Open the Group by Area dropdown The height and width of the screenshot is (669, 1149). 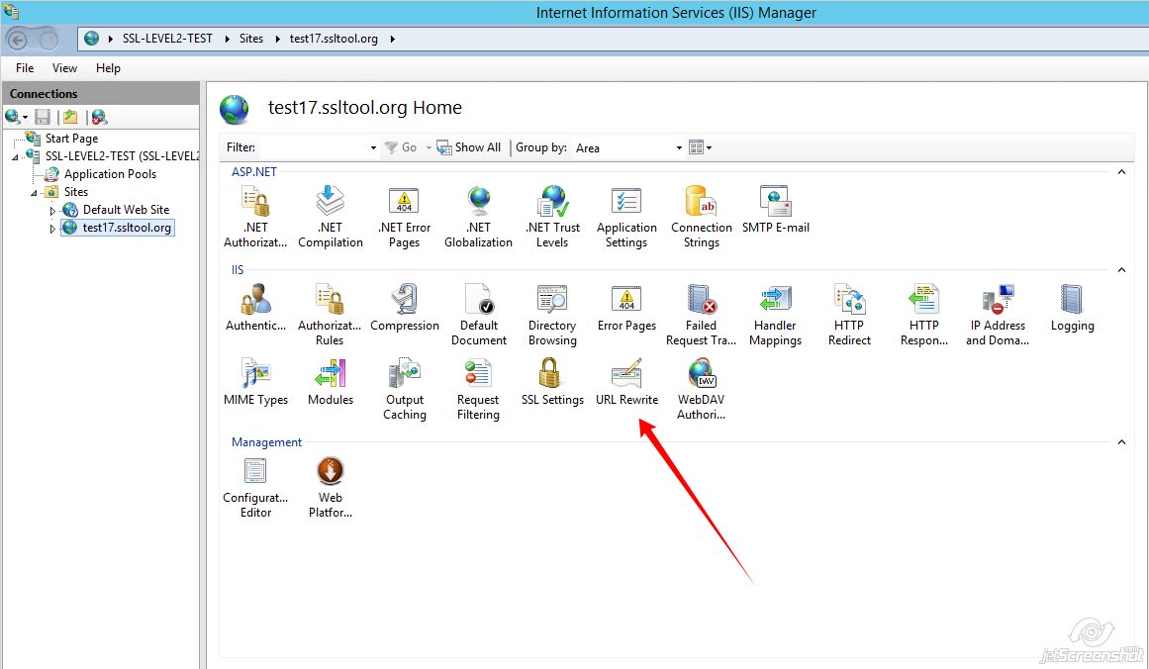pos(679,147)
